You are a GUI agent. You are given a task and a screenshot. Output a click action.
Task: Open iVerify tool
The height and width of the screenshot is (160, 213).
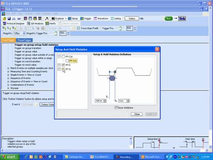click(x=51, y=24)
